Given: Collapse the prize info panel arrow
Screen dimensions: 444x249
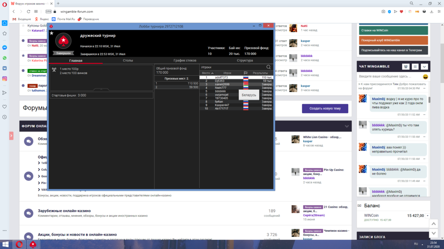Looking at the screenshot, I should tap(101, 89).
